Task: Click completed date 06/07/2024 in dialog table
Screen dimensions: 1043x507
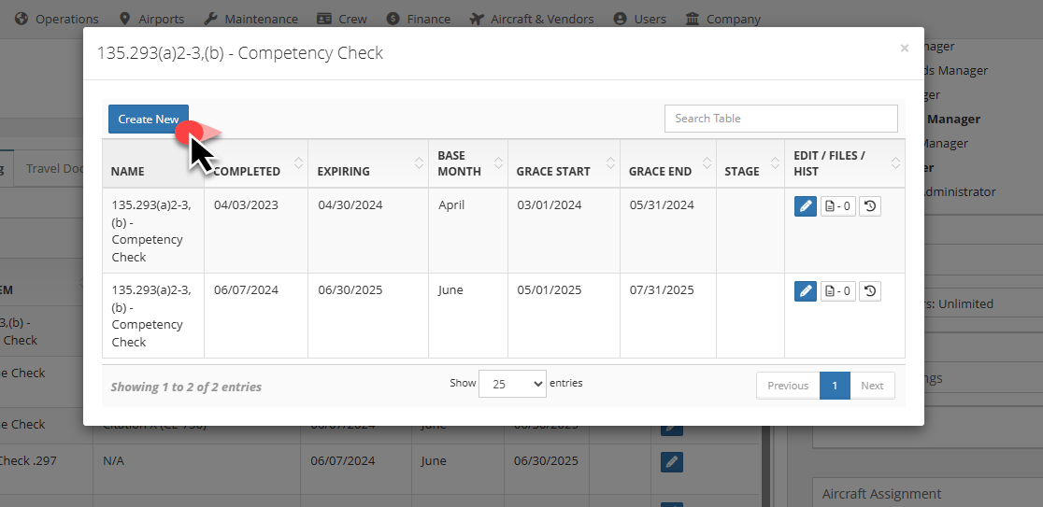Action: pos(246,289)
